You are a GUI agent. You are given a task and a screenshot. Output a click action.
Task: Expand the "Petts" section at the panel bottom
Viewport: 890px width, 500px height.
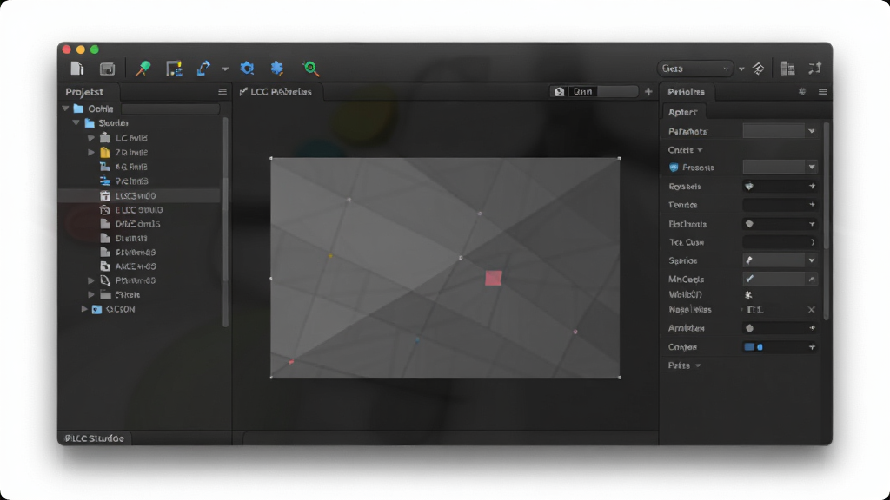pyautogui.click(x=684, y=365)
